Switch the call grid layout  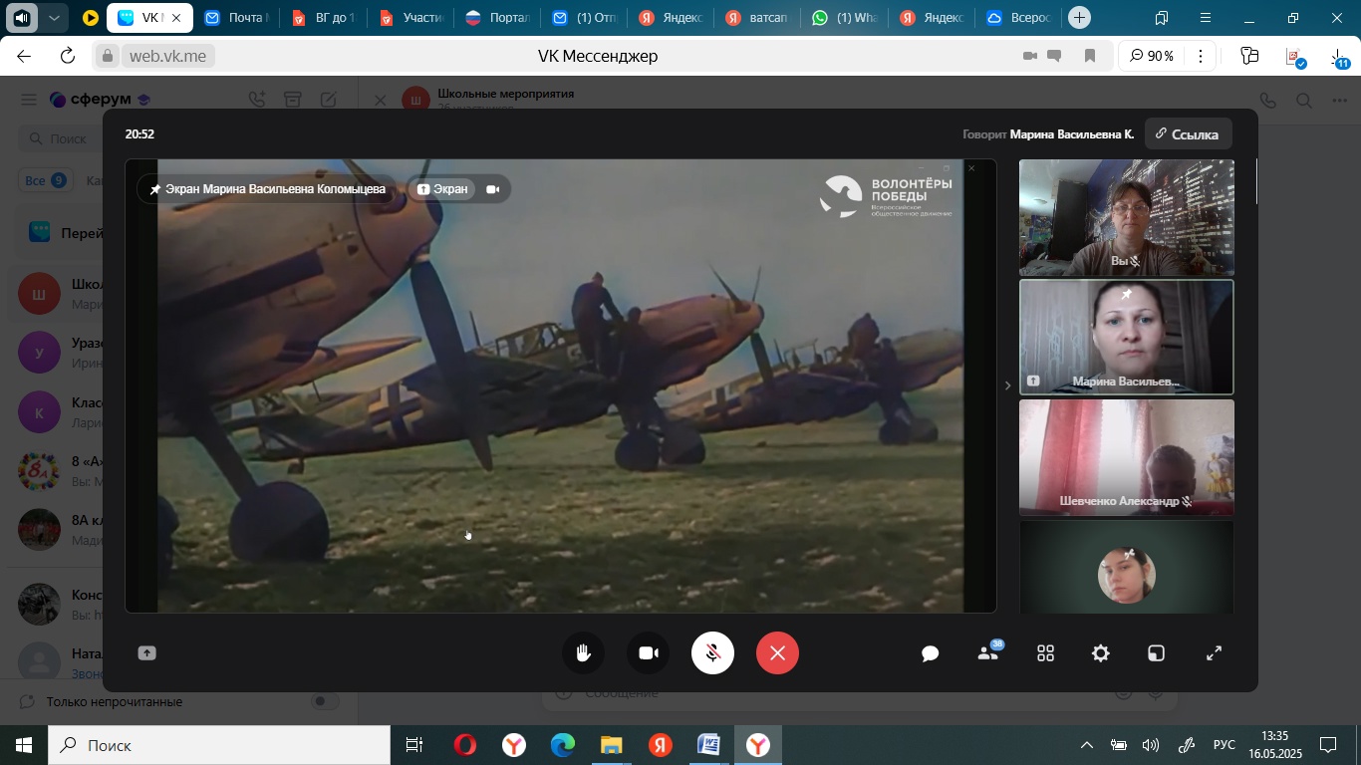(1045, 653)
